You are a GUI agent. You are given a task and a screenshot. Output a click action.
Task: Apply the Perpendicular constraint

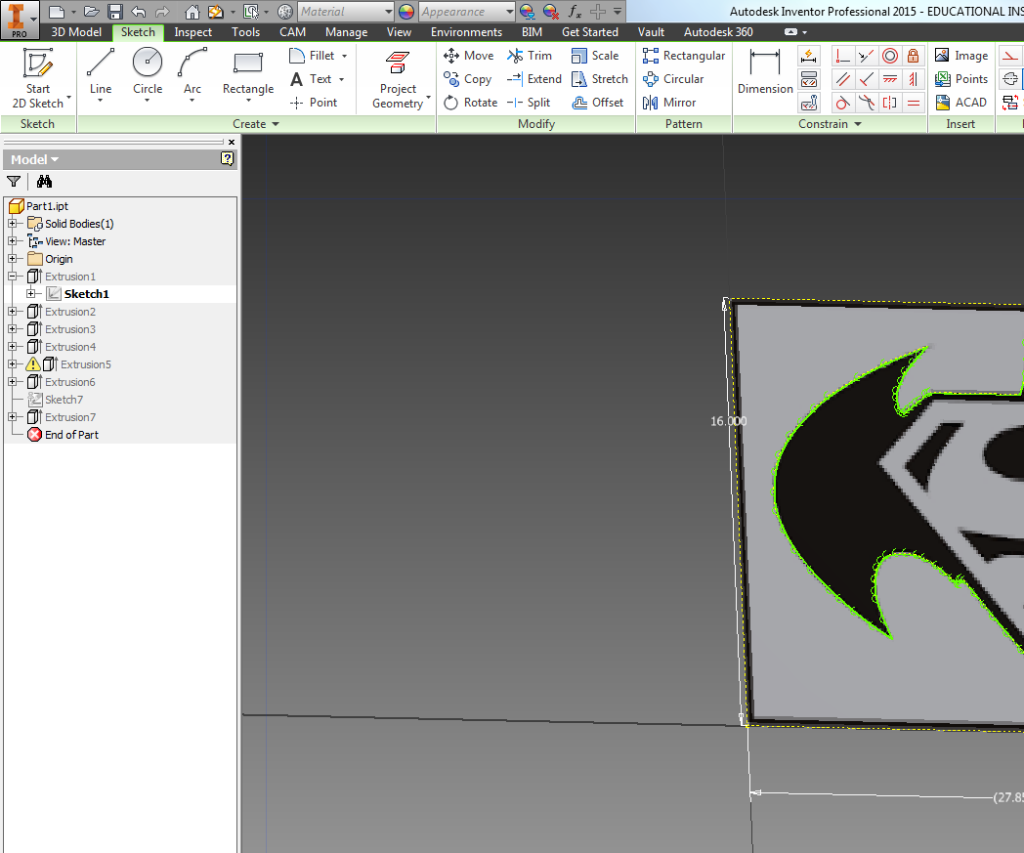click(x=867, y=80)
